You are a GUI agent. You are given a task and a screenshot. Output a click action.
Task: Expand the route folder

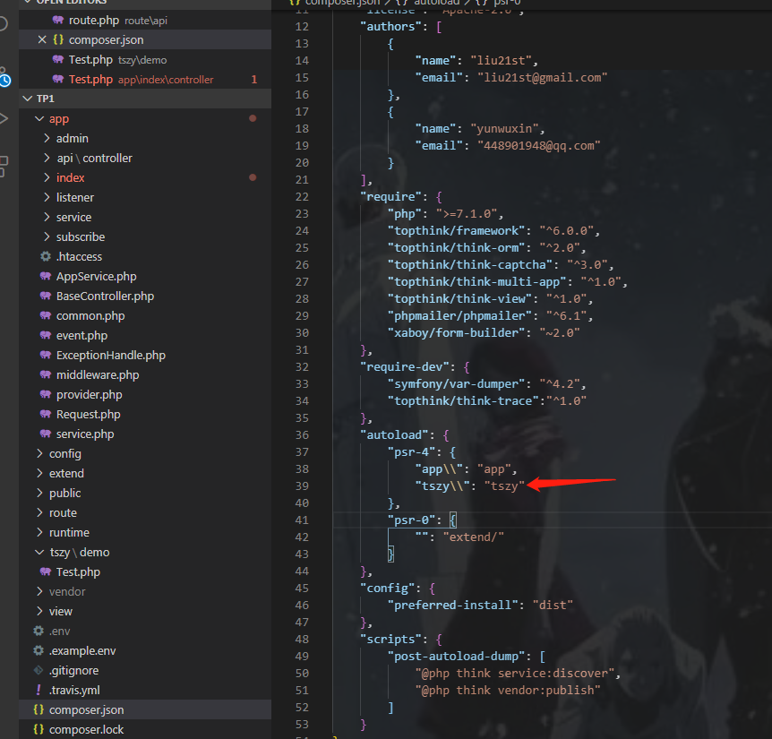click(39, 512)
